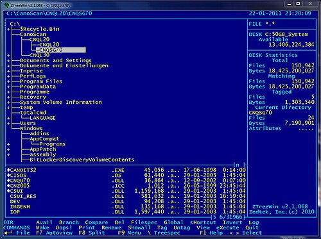Expand the $Recycle.Bin folder plus sign

click(x=8, y=29)
